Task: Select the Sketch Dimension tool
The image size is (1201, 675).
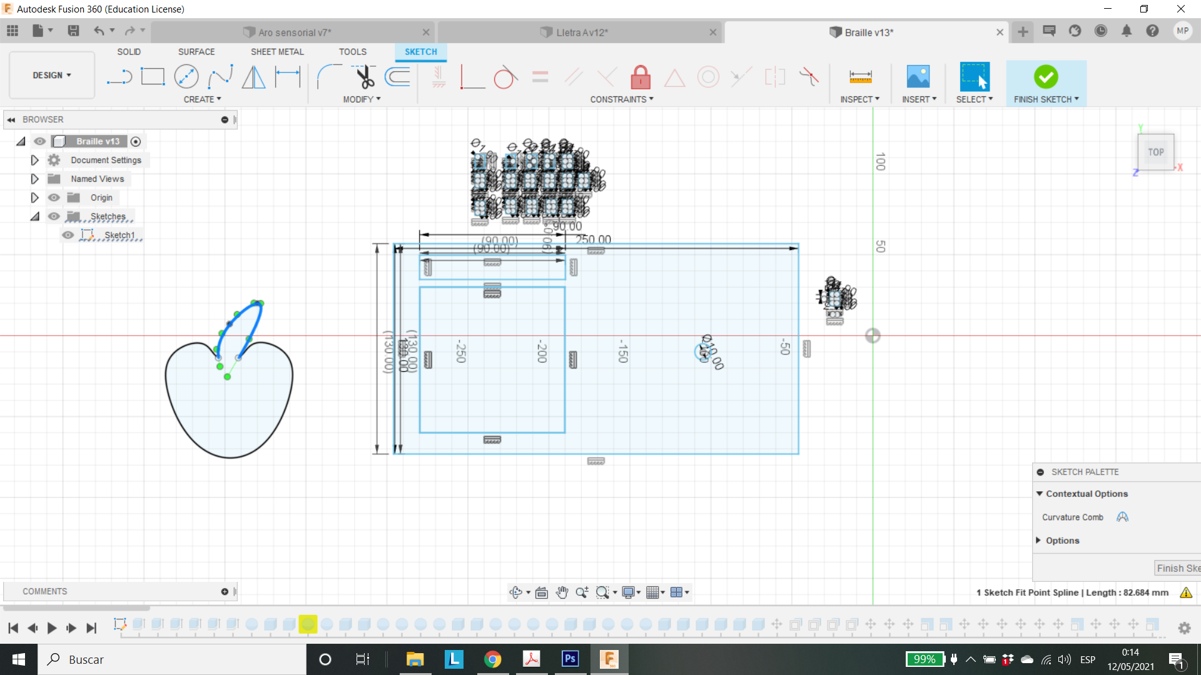Action: (288, 77)
